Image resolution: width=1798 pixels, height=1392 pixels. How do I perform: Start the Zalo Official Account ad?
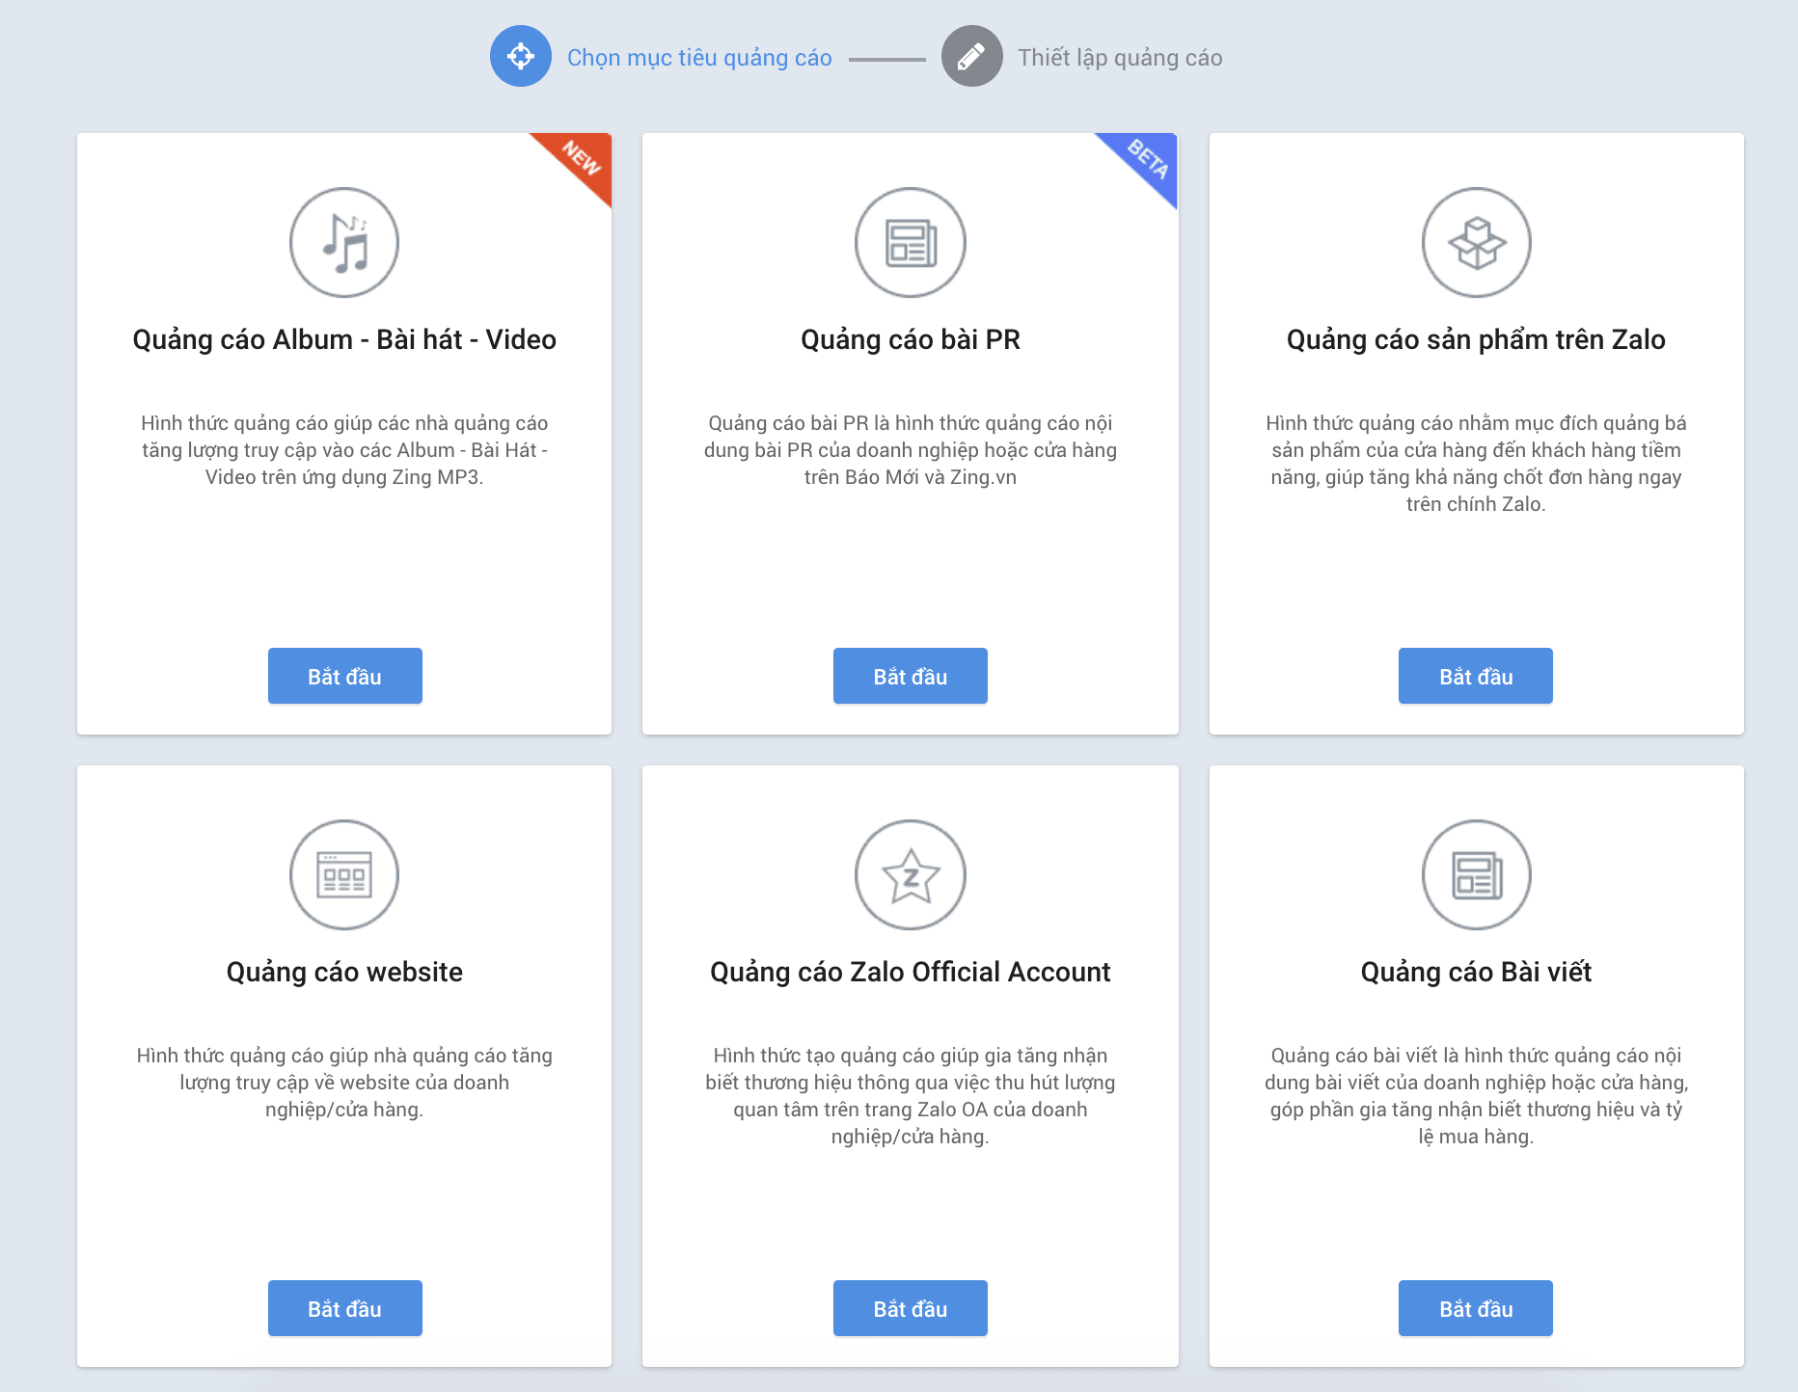point(911,1308)
